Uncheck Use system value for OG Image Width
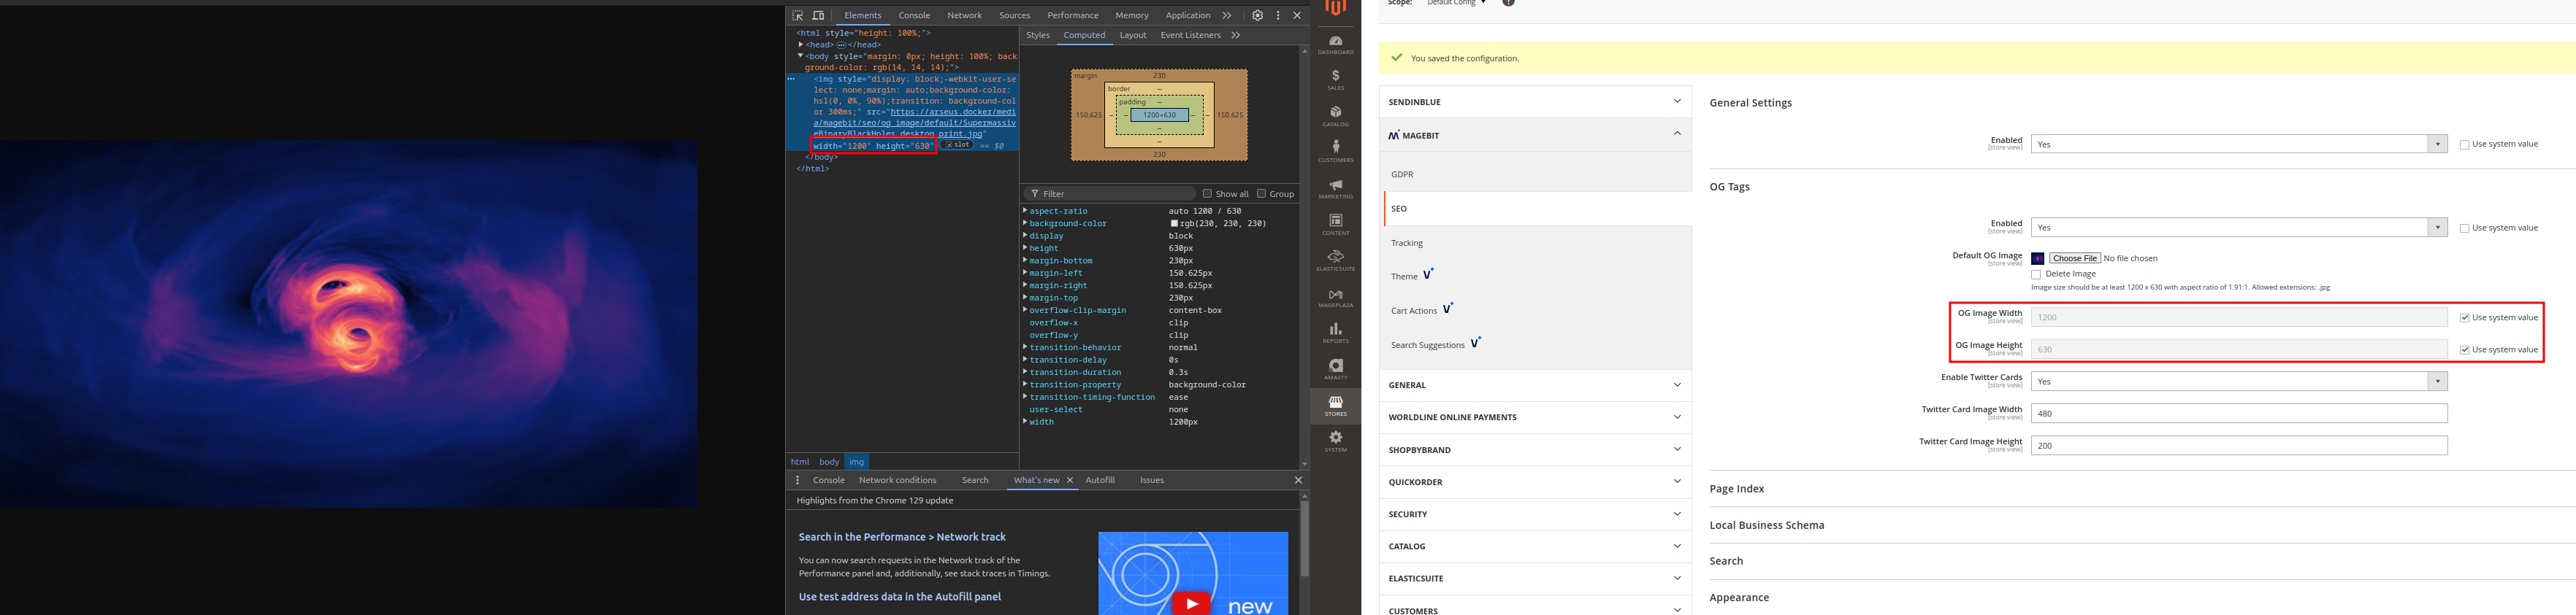Screen dimensions: 2576x615 [x=2464, y=317]
